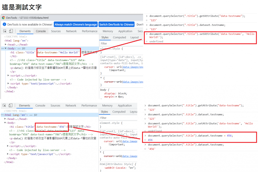Image resolution: width=258 pixels, height=172 pixels.
Task: Click the 'display: block;' declaration in the body rule
Action: pyautogui.click(x=116, y=93)
